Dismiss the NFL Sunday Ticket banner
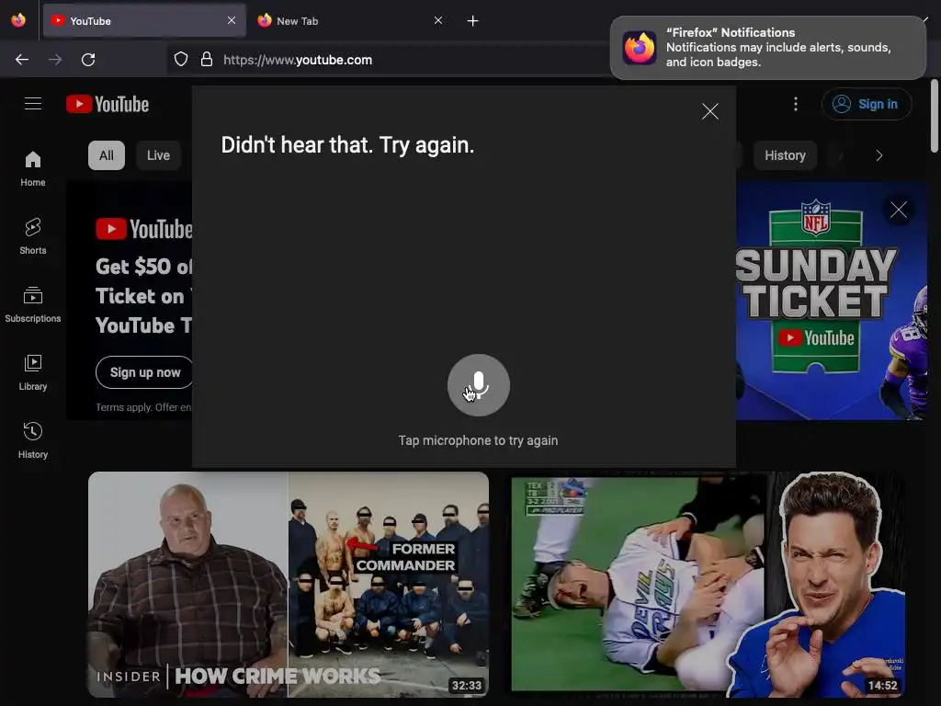This screenshot has width=941, height=706. pos(899,210)
